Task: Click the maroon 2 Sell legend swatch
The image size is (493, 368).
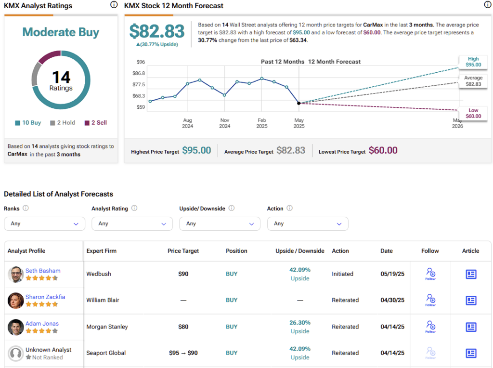Action: pos(87,123)
